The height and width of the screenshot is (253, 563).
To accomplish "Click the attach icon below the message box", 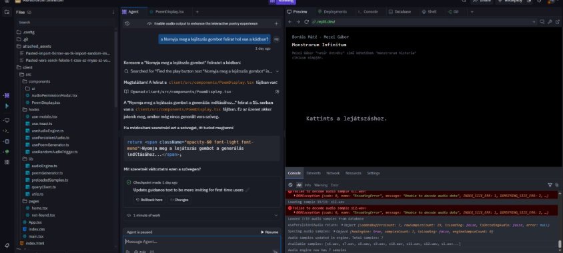I will pos(127,252).
